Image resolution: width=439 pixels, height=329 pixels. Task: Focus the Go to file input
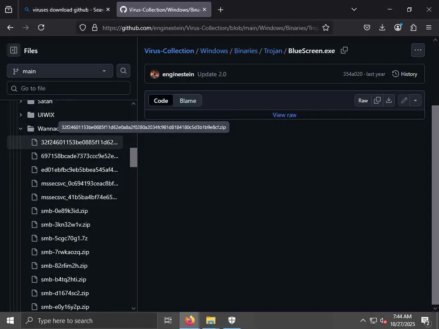pyautogui.click(x=69, y=88)
